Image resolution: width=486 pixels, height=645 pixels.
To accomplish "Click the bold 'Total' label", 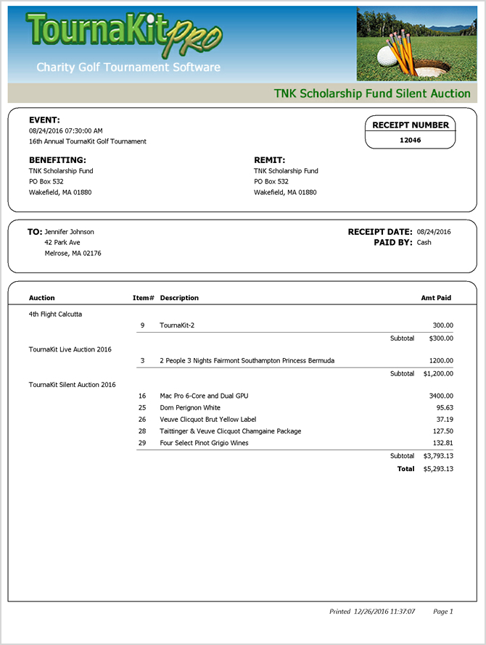I will [x=405, y=468].
